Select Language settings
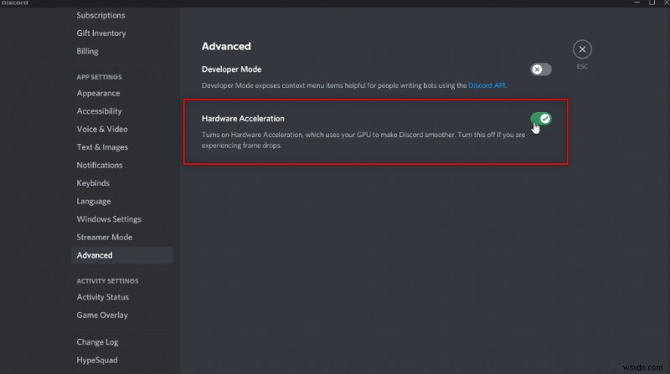This screenshot has height=374, width=670. [x=93, y=202]
